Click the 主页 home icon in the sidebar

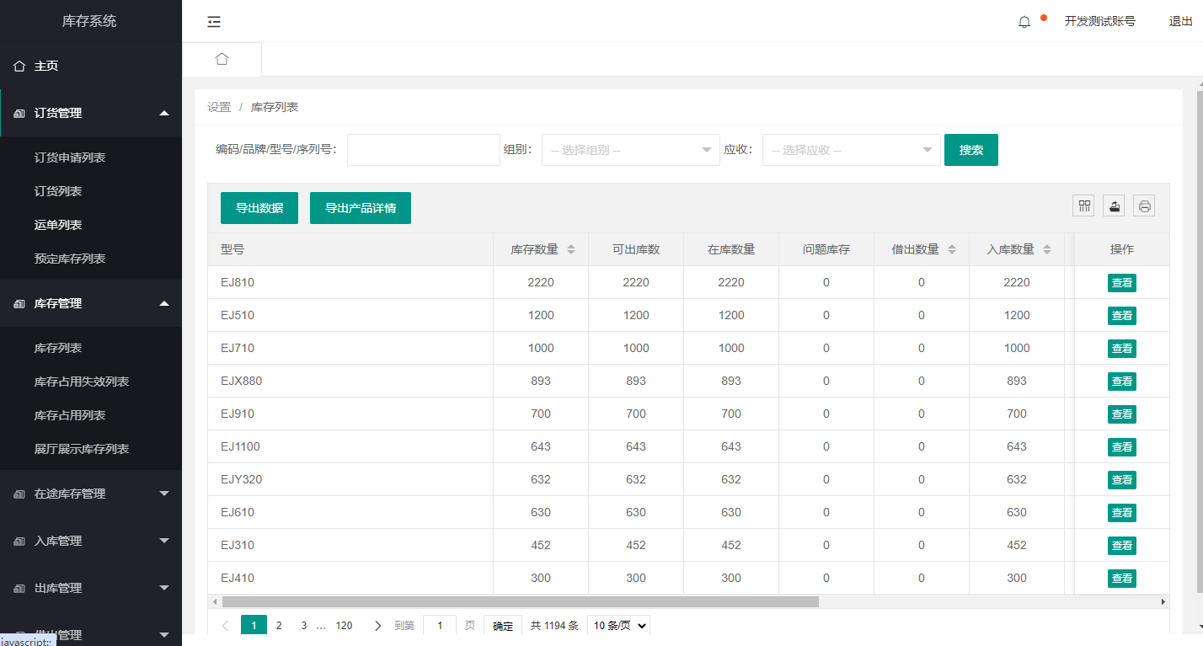pyautogui.click(x=19, y=66)
